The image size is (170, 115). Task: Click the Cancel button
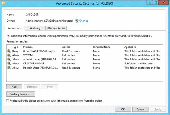pos(140,110)
